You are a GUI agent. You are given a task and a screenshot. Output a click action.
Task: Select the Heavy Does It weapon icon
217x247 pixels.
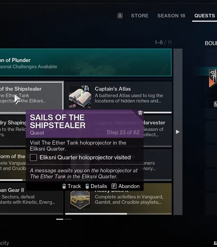tap(80, 200)
